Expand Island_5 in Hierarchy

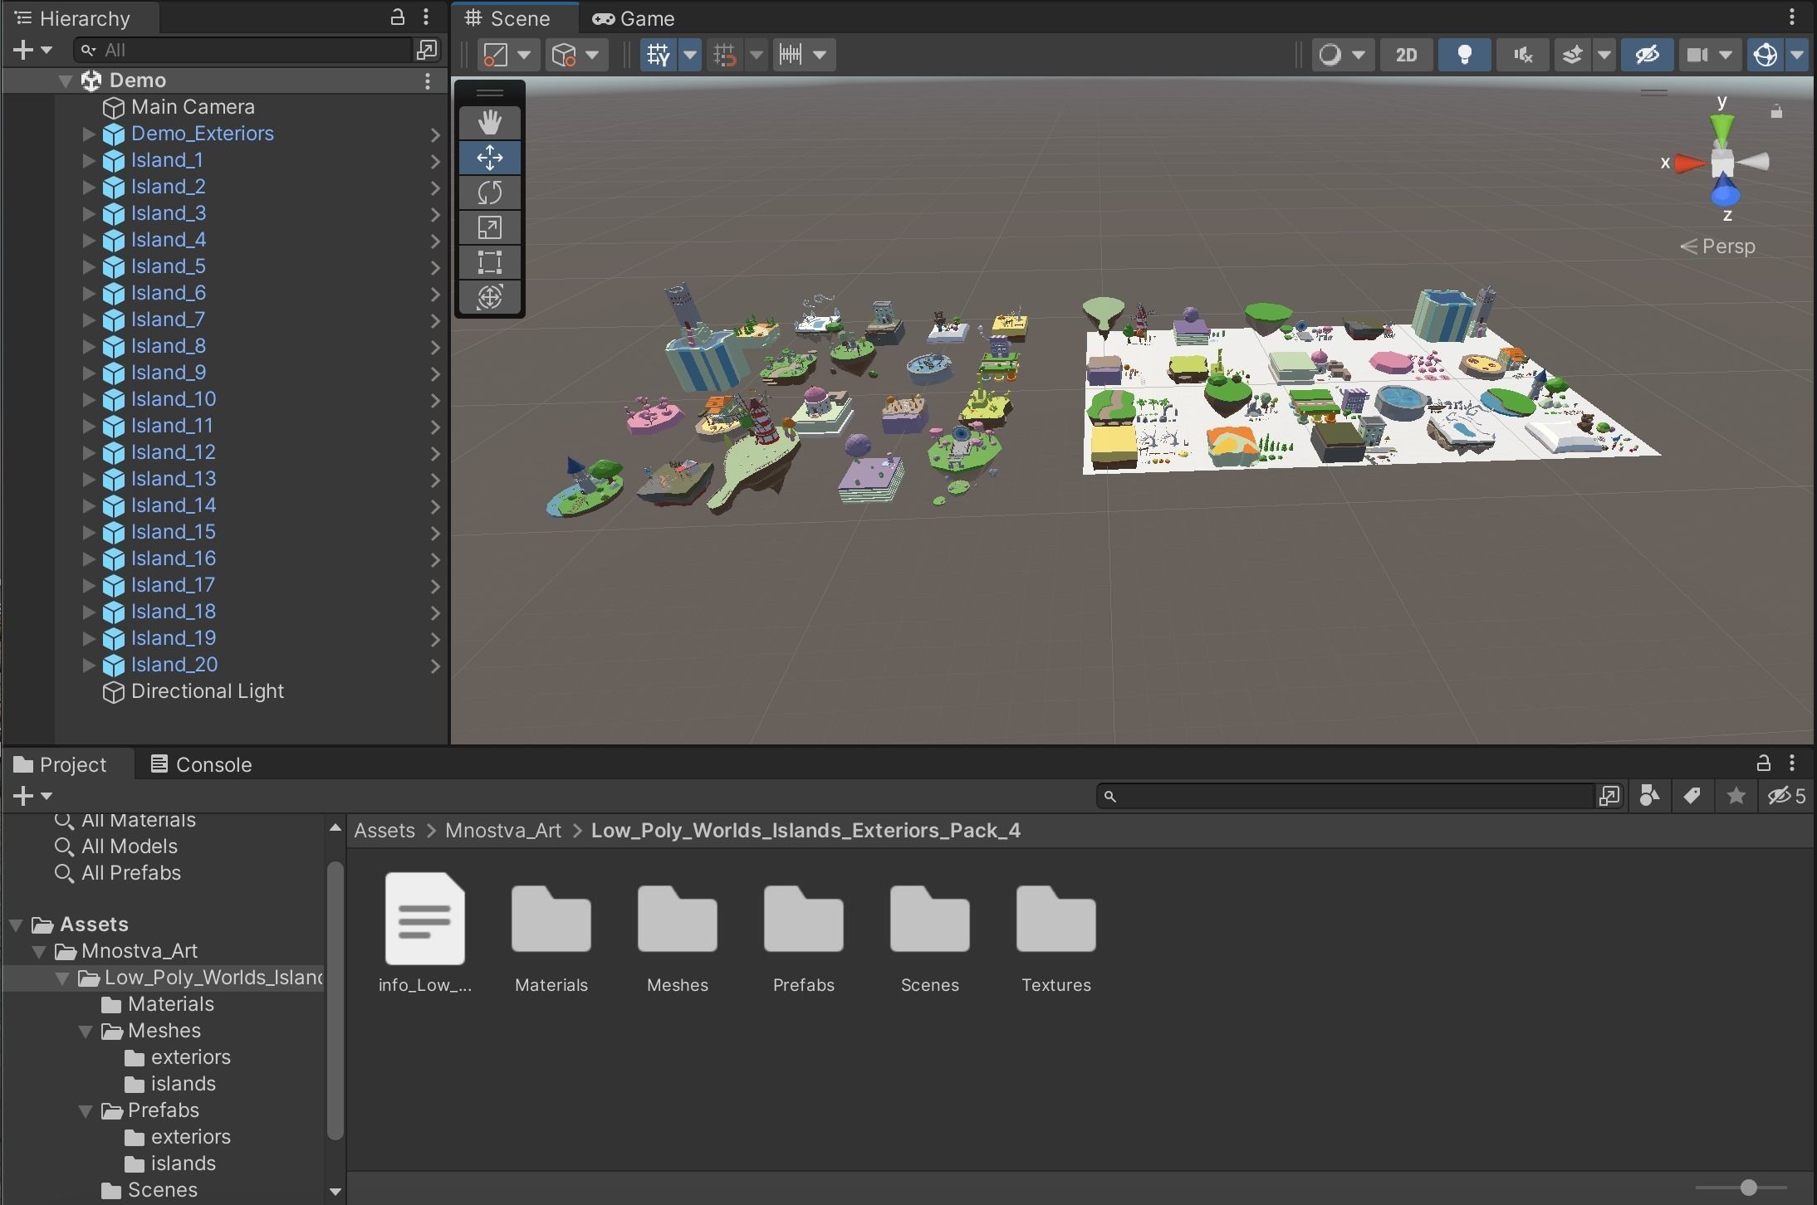pos(89,266)
